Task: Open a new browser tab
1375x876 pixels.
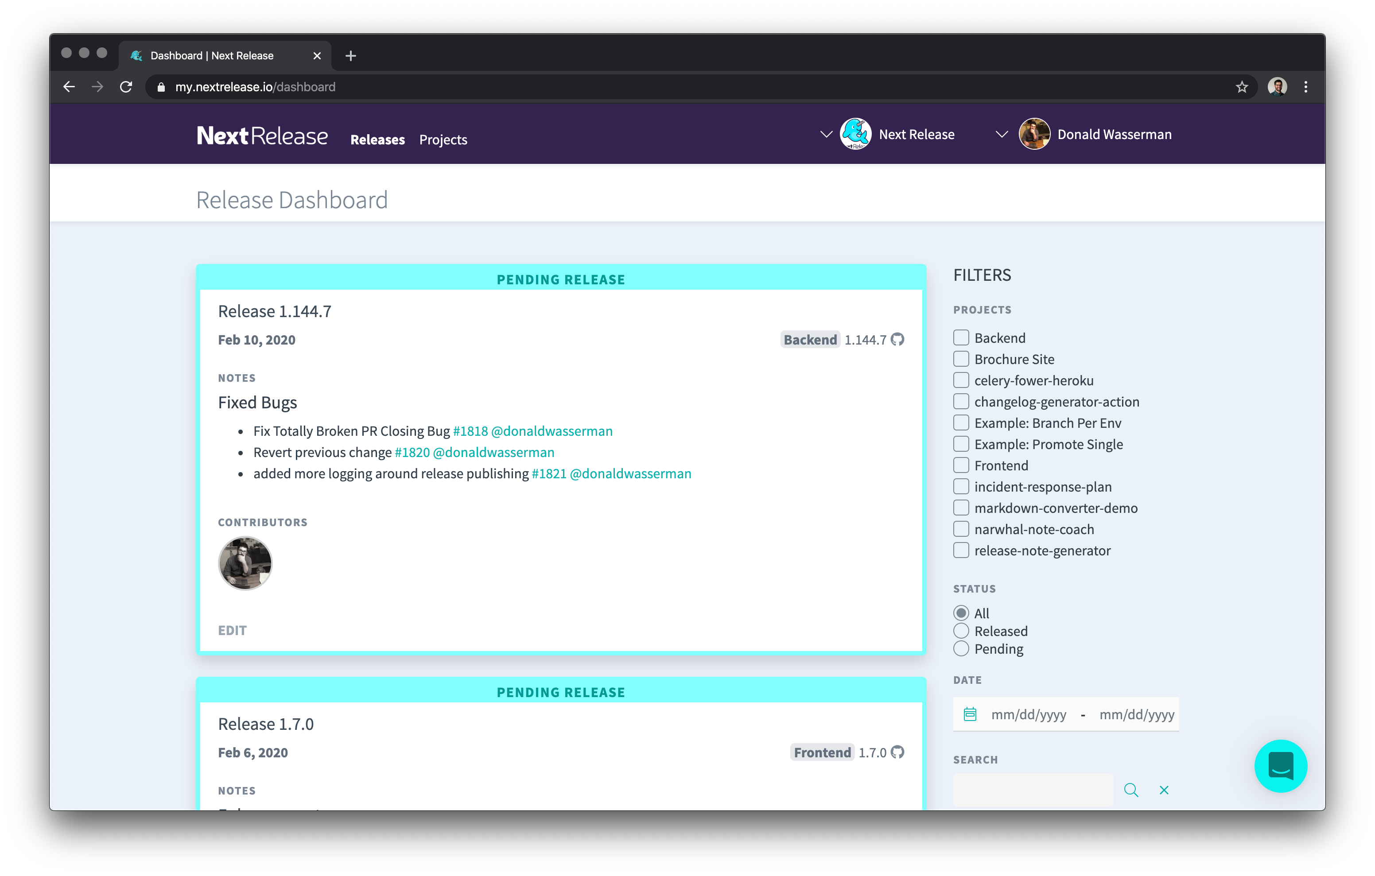Action: click(350, 55)
